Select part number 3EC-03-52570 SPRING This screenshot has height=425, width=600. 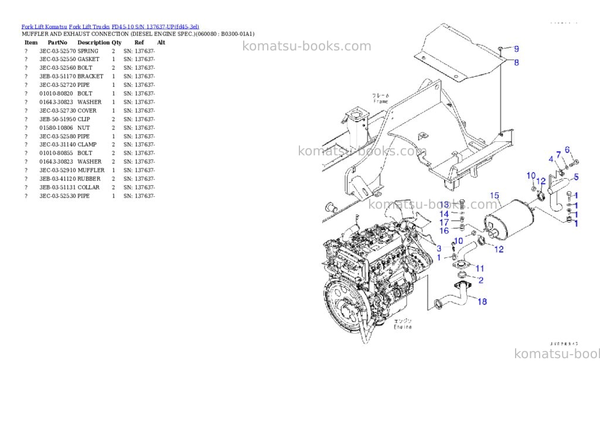click(x=69, y=51)
